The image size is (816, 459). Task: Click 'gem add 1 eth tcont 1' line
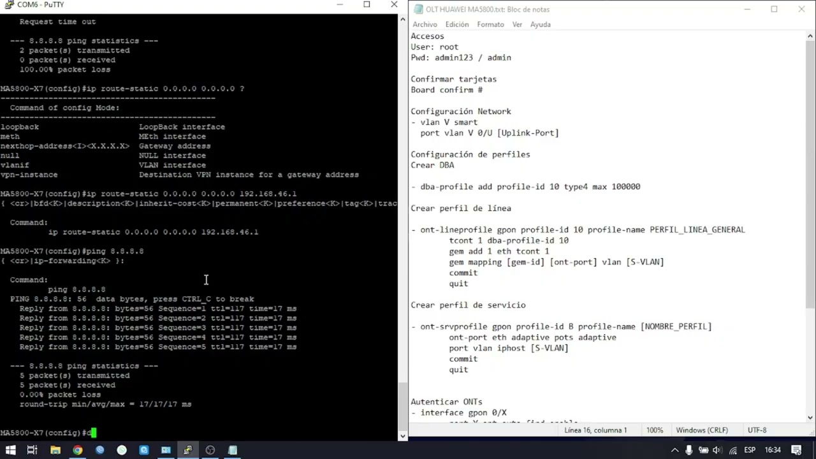click(499, 251)
